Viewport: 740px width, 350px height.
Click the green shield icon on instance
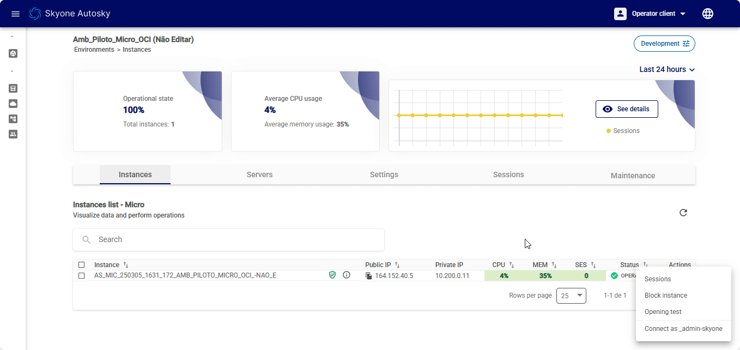pyautogui.click(x=332, y=275)
